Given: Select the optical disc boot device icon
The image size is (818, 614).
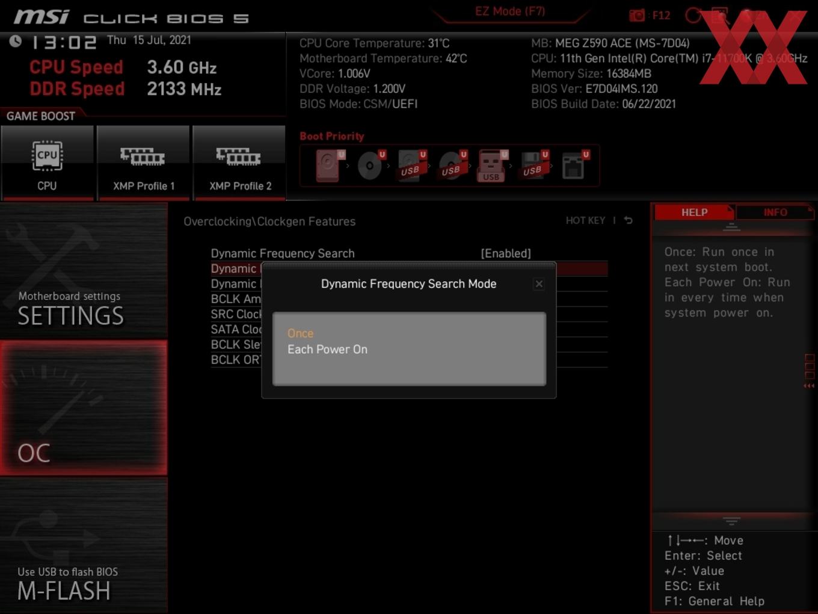Looking at the screenshot, I should tap(371, 165).
